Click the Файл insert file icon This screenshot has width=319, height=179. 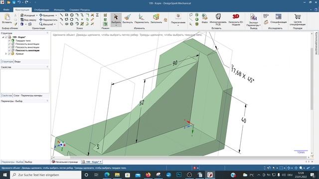tap(205, 19)
